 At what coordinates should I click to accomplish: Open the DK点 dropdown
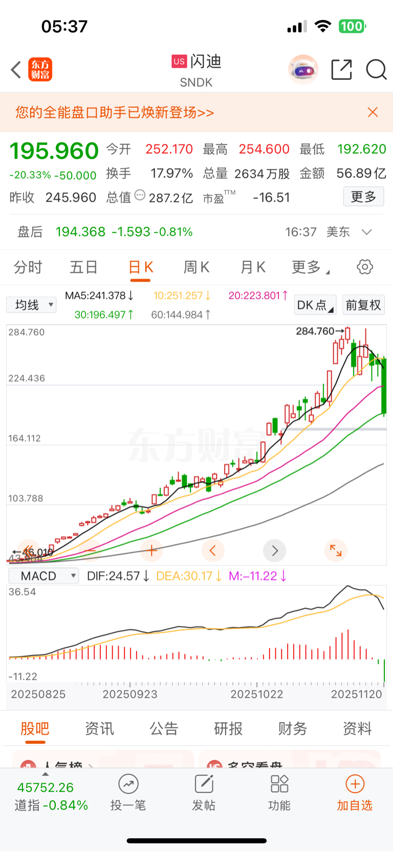(x=315, y=305)
